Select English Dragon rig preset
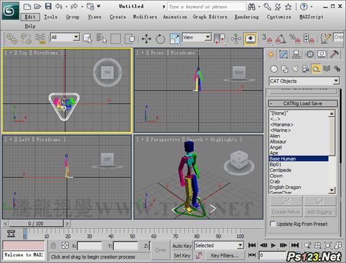This screenshot has width=346, height=263. pyautogui.click(x=285, y=187)
